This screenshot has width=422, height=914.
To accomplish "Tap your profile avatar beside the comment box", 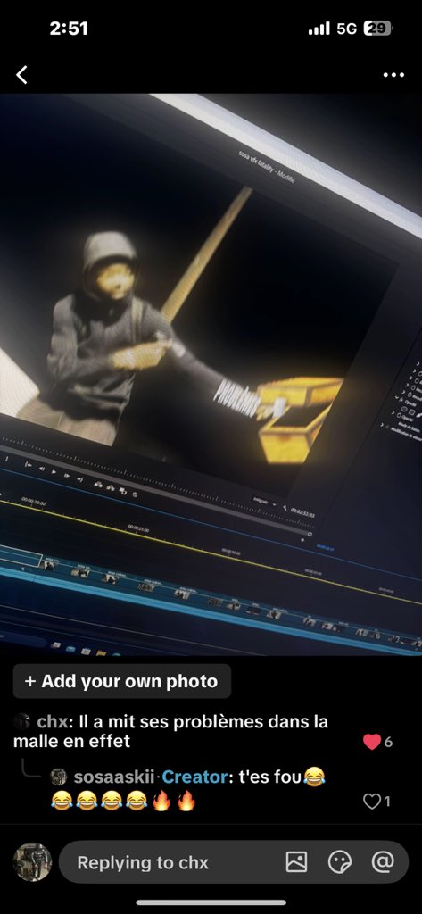I will 33,862.
